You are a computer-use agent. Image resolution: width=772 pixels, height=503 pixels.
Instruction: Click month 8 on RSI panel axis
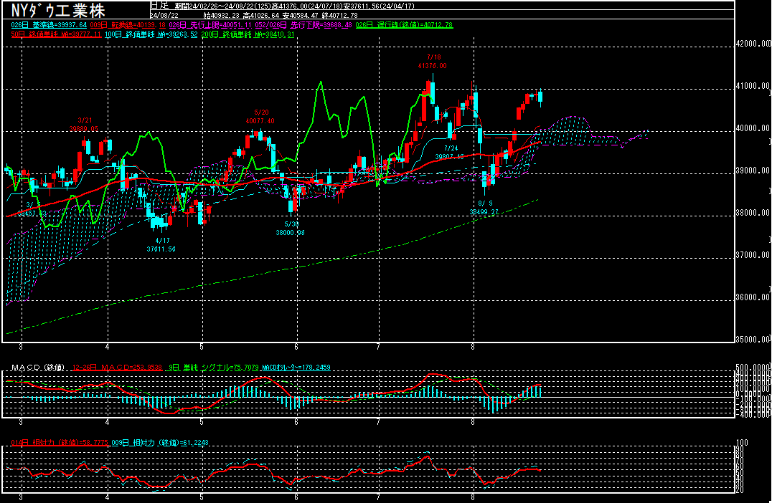pos(473,497)
